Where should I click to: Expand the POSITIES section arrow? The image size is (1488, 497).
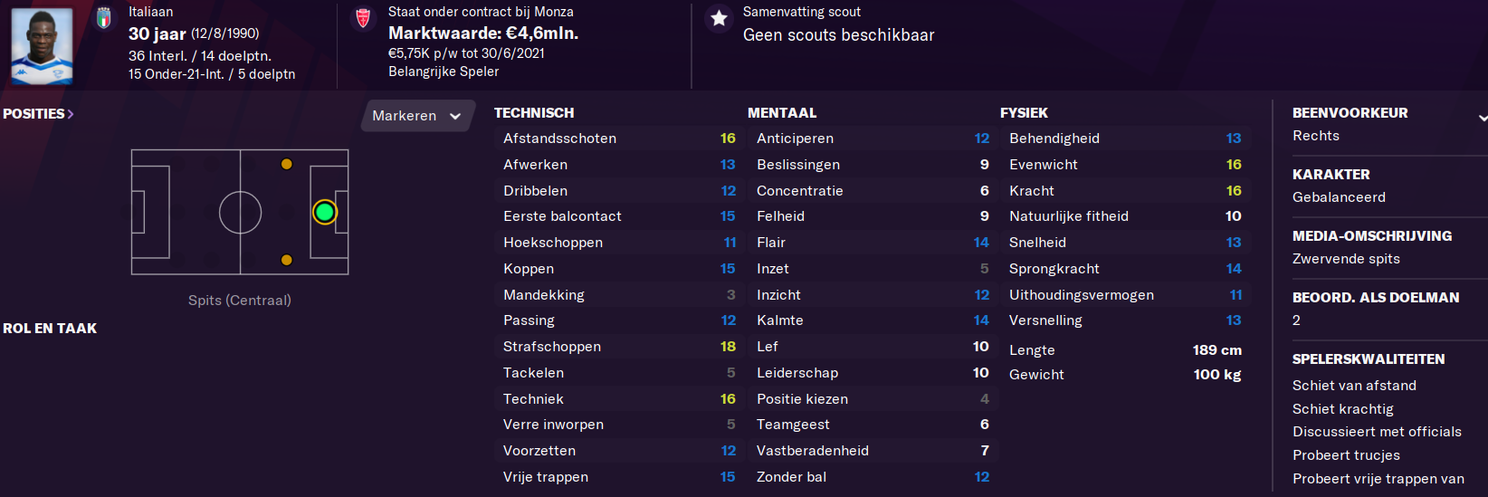point(70,114)
